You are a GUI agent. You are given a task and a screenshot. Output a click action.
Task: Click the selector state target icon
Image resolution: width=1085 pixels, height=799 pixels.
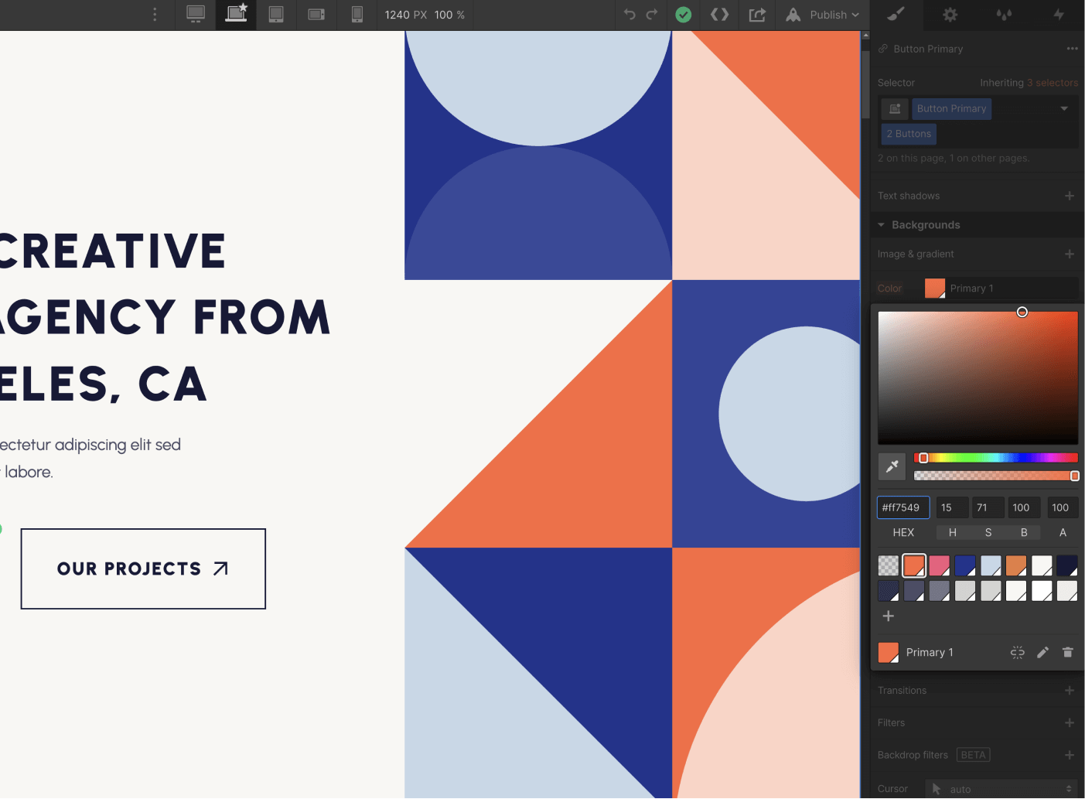tap(895, 109)
